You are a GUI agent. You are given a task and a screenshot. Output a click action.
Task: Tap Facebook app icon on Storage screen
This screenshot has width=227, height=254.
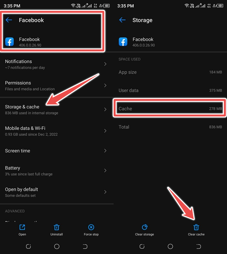click(x=123, y=42)
